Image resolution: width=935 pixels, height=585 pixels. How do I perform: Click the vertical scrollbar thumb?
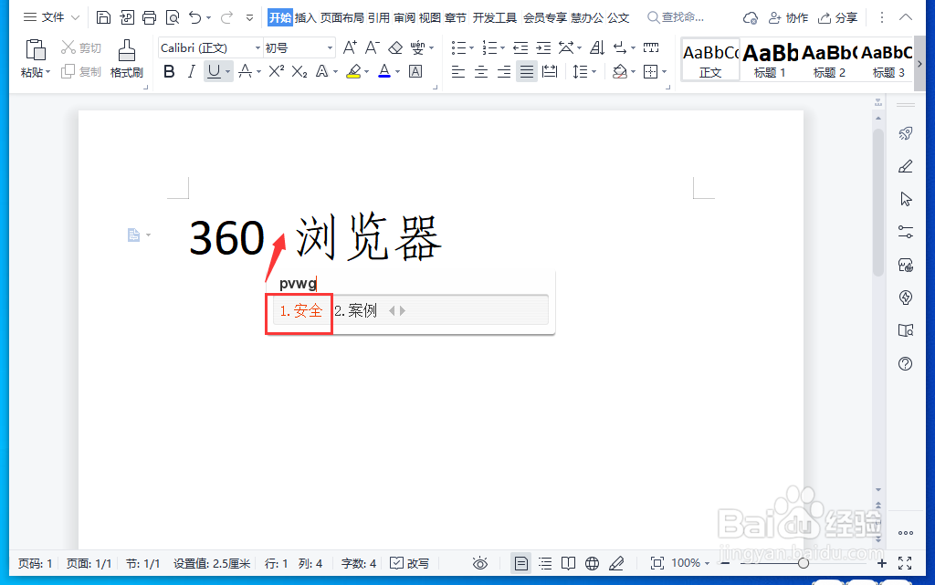[x=877, y=203]
